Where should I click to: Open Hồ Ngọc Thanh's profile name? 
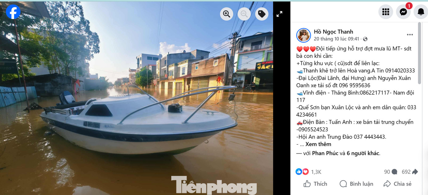333,32
